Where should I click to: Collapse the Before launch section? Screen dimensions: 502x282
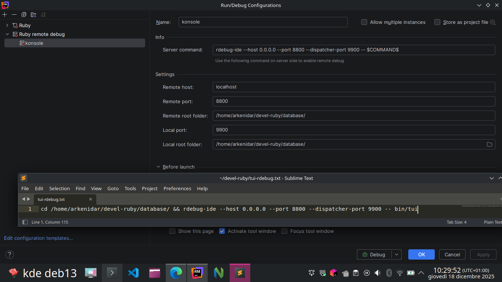point(159,167)
